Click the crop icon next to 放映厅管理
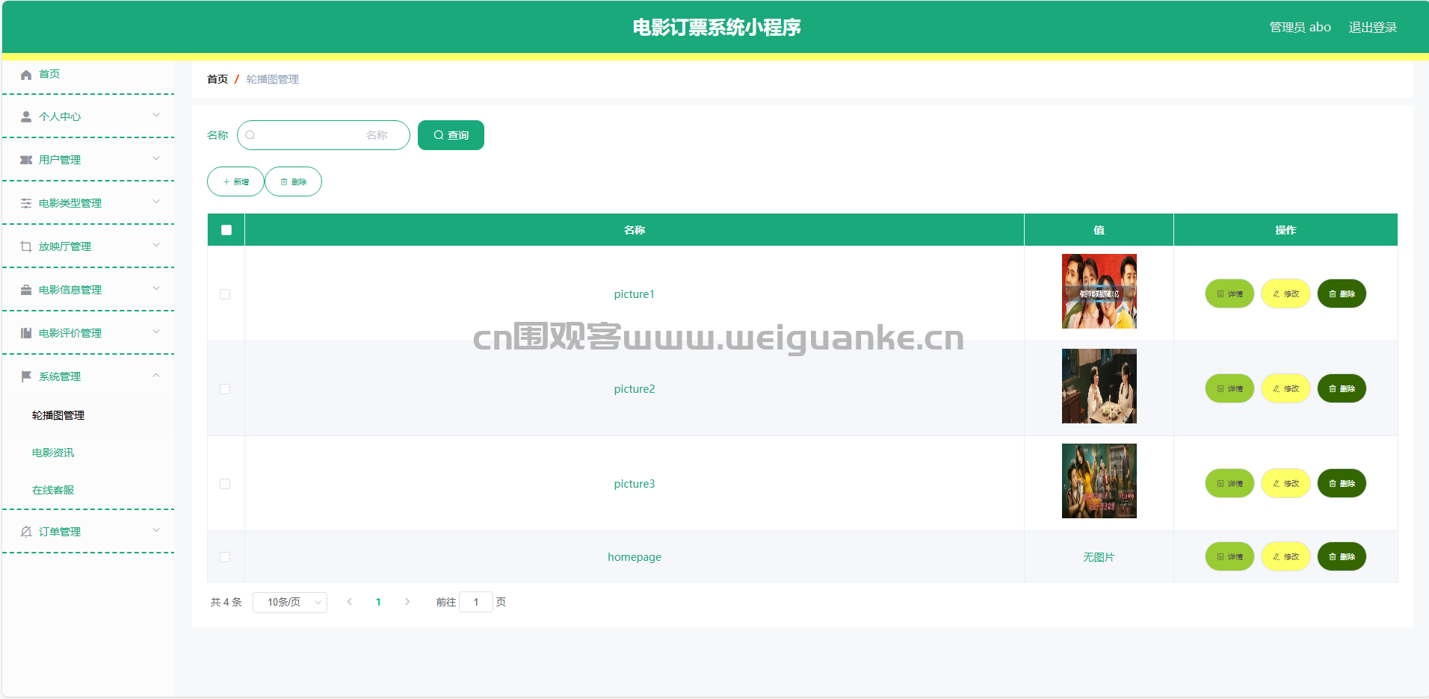 26,246
